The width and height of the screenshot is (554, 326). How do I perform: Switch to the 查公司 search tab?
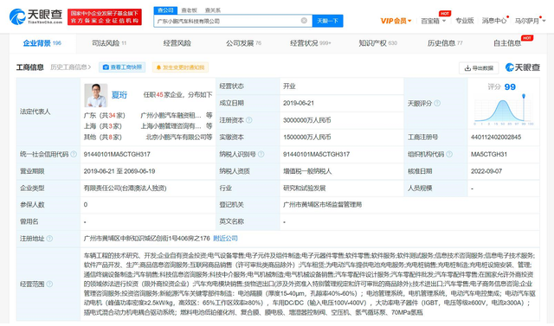(165, 10)
